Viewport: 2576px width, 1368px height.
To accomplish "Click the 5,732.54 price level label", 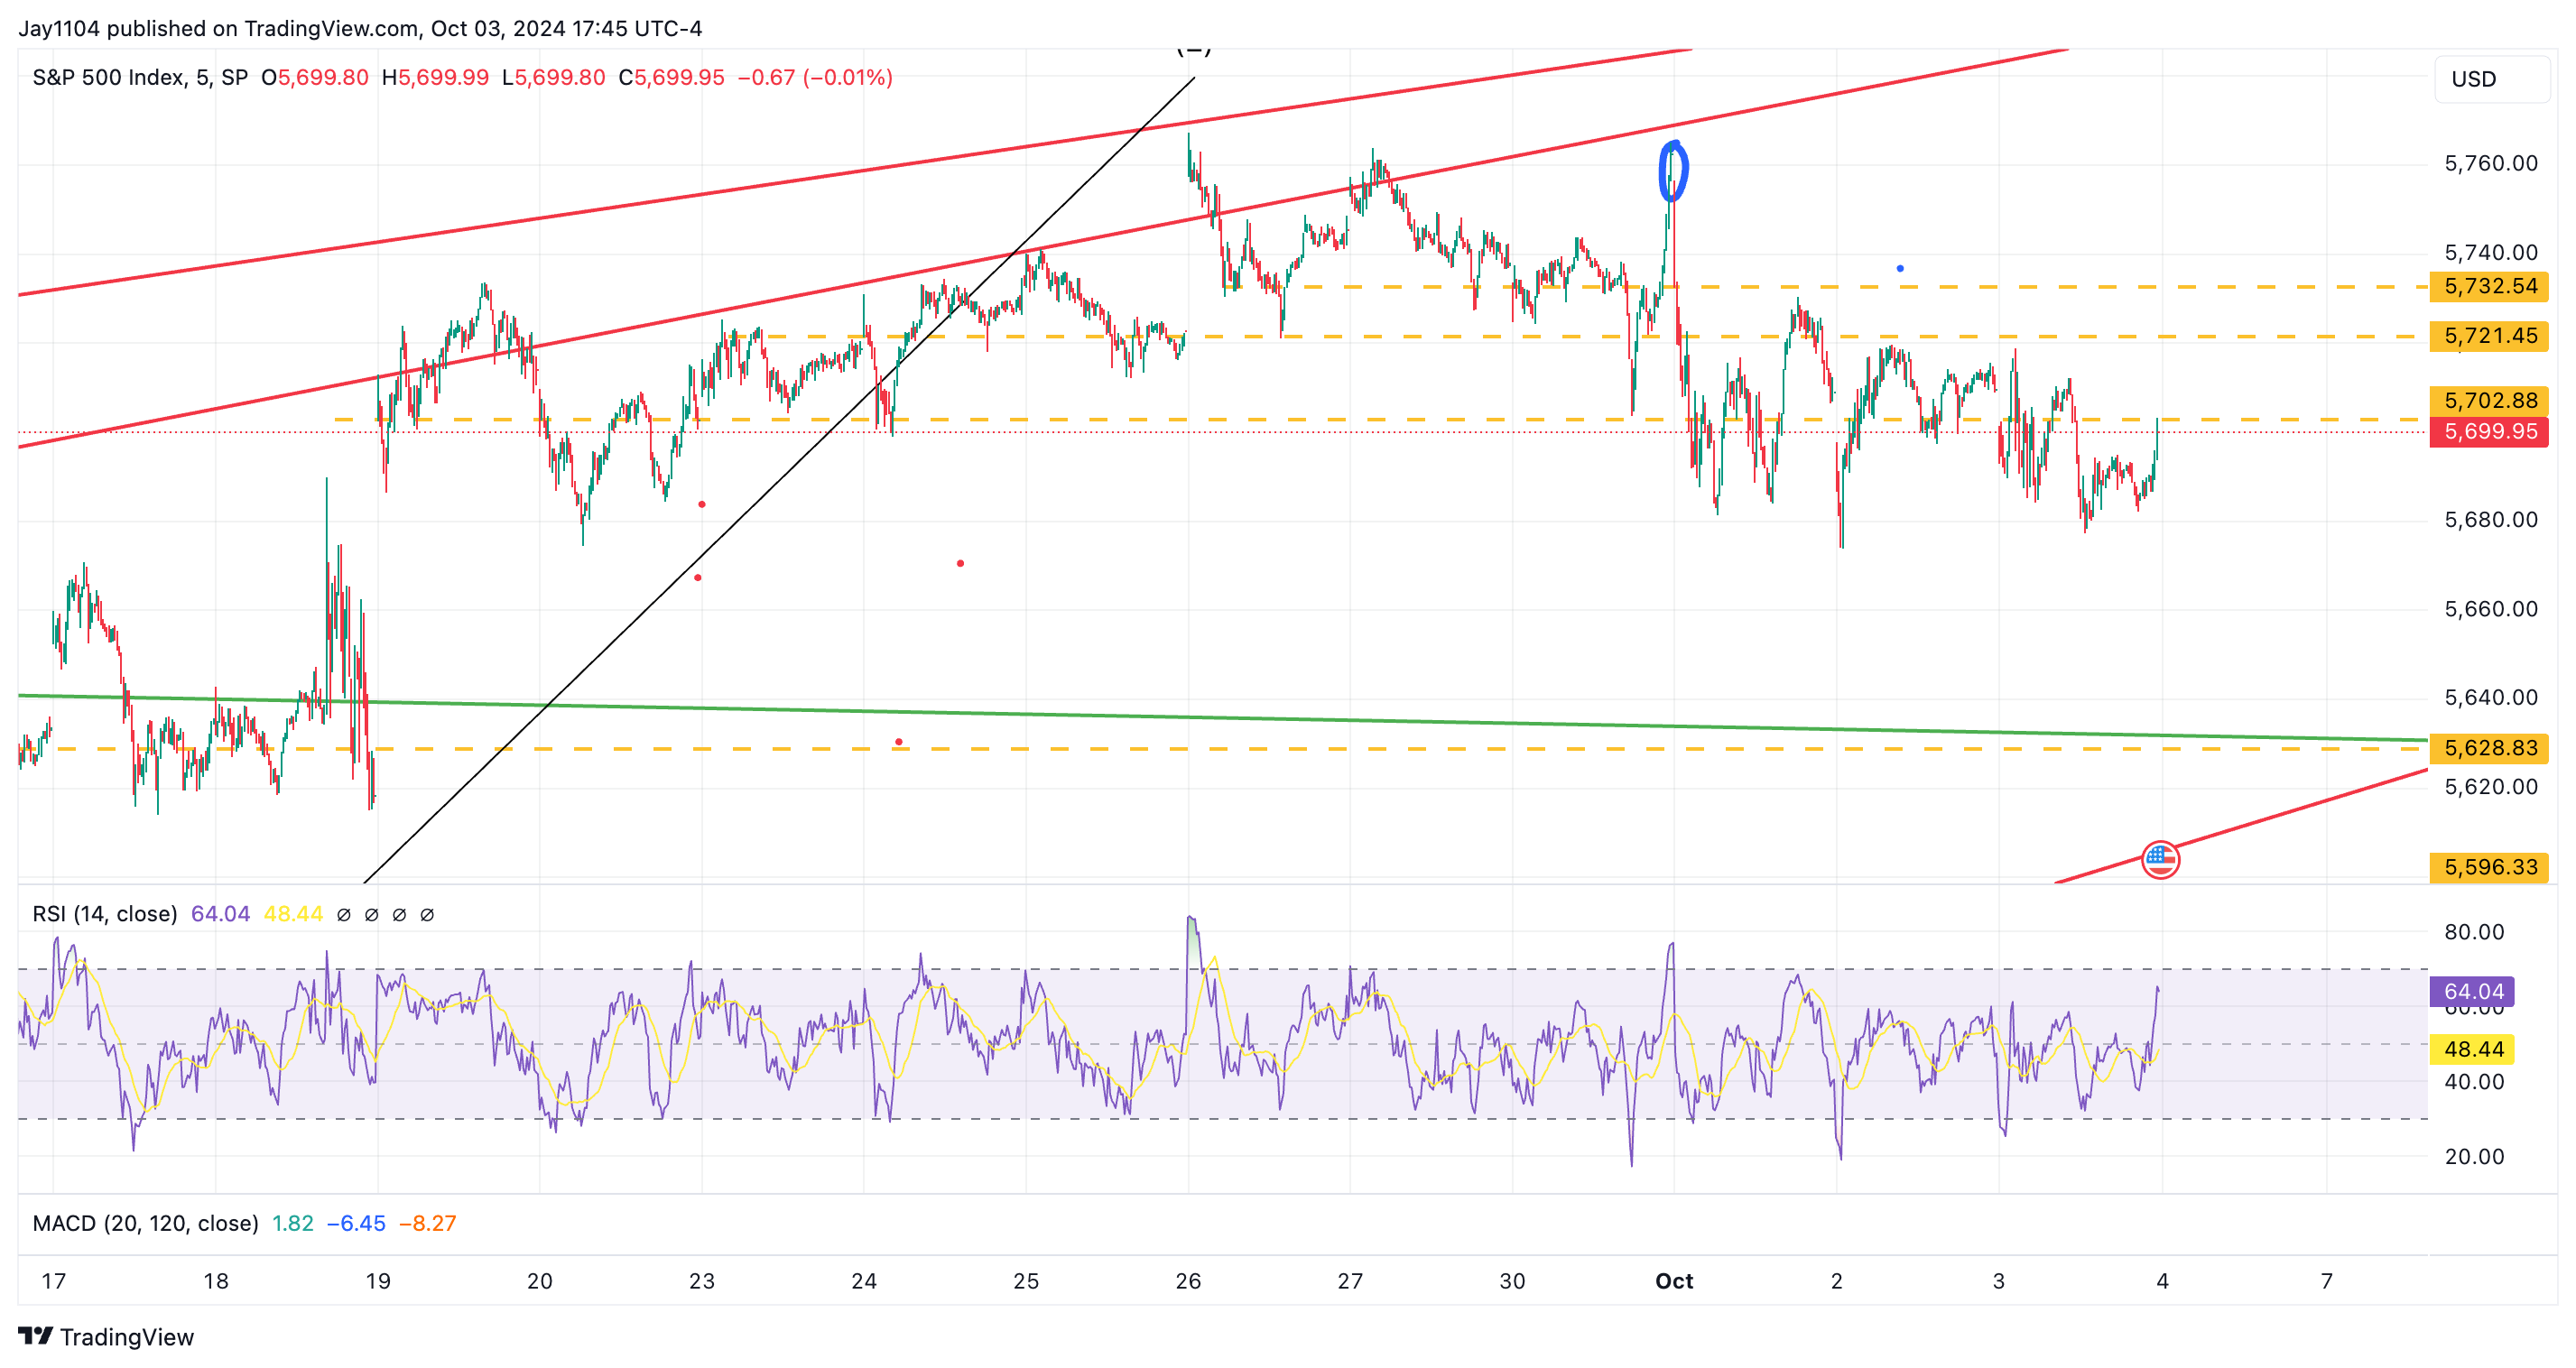I will coord(2490,286).
